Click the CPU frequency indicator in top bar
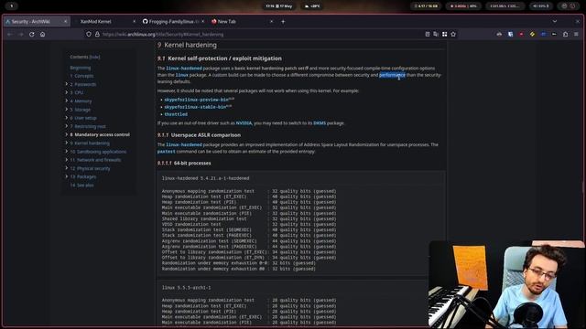Viewport: 586px width, 329px height. (463, 6)
